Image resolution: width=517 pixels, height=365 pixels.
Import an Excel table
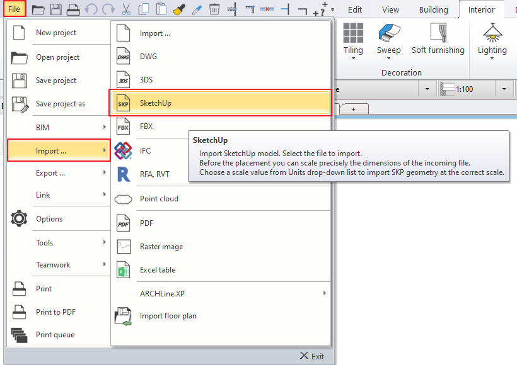click(158, 270)
